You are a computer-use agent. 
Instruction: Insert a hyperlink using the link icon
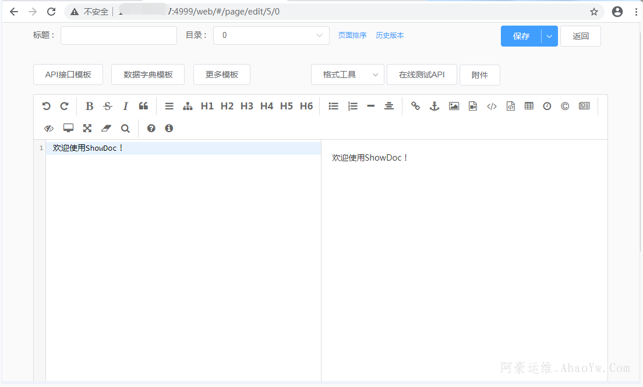coord(415,106)
